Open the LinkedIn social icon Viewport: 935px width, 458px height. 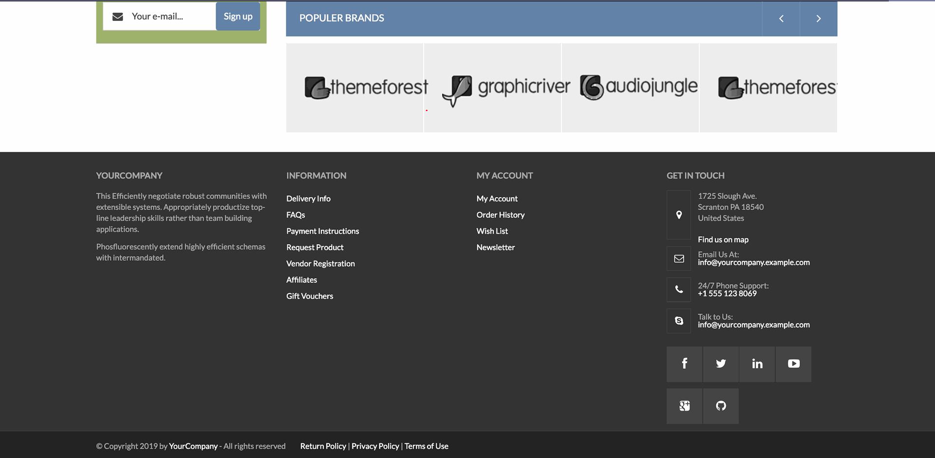[x=757, y=364]
